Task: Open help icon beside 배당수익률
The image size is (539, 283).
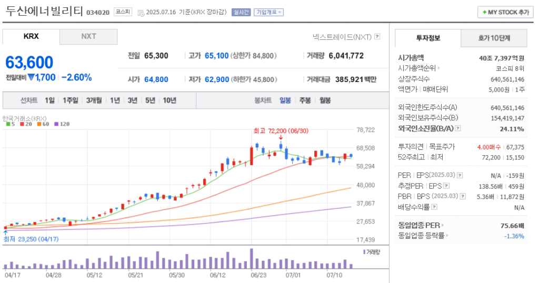Action: point(434,207)
